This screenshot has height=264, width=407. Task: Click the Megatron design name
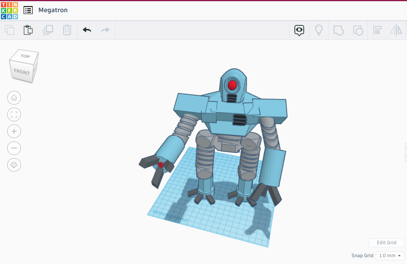coord(53,10)
